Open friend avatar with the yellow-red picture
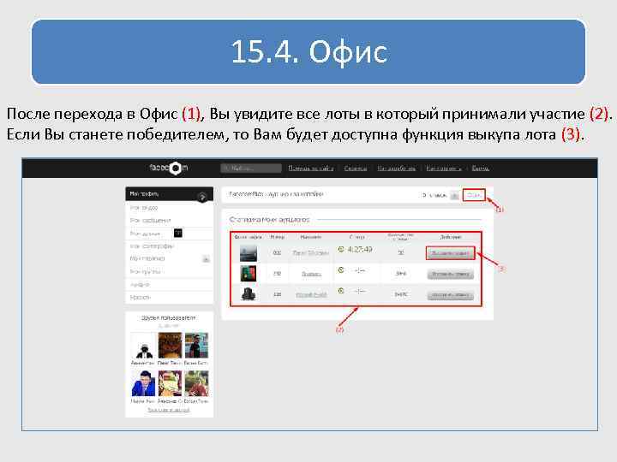 click(170, 383)
